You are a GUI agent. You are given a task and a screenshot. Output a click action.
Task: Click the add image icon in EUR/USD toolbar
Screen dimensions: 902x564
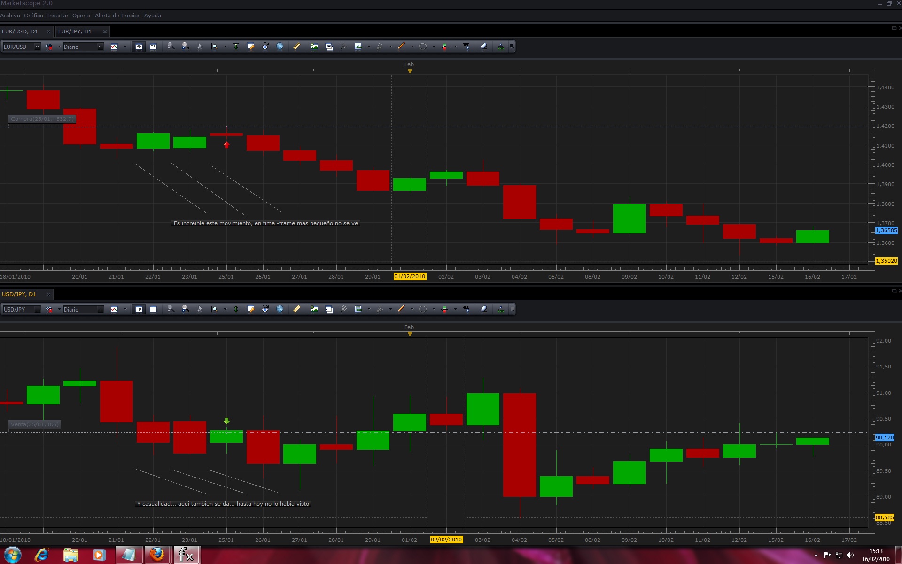coord(314,47)
